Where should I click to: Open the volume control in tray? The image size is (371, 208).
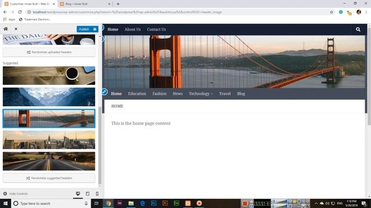(327, 203)
